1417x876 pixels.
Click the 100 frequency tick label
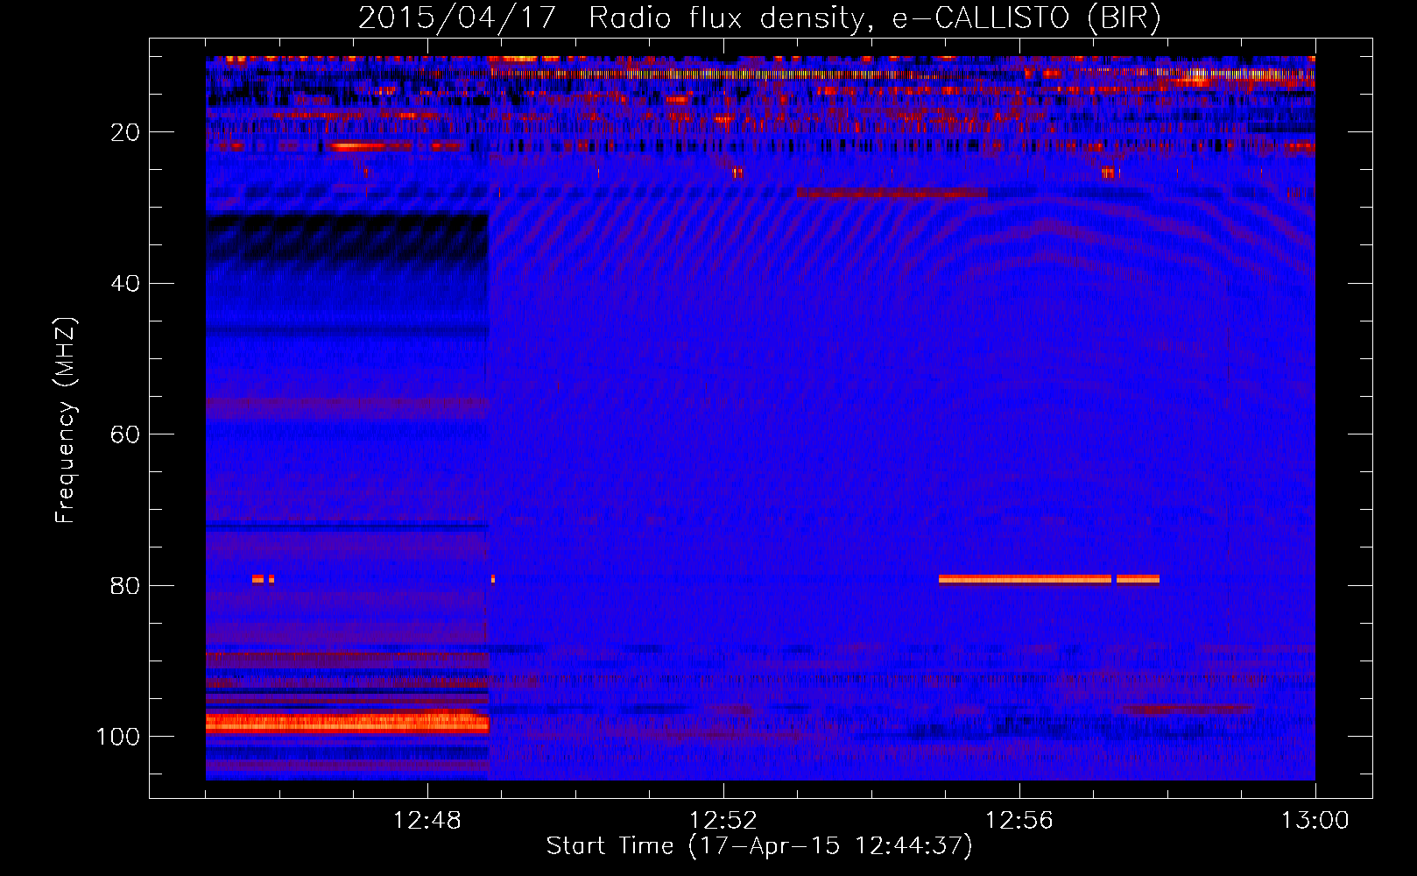click(x=118, y=737)
